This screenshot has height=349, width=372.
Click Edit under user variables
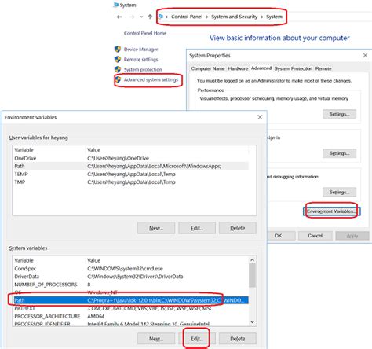[197, 228]
